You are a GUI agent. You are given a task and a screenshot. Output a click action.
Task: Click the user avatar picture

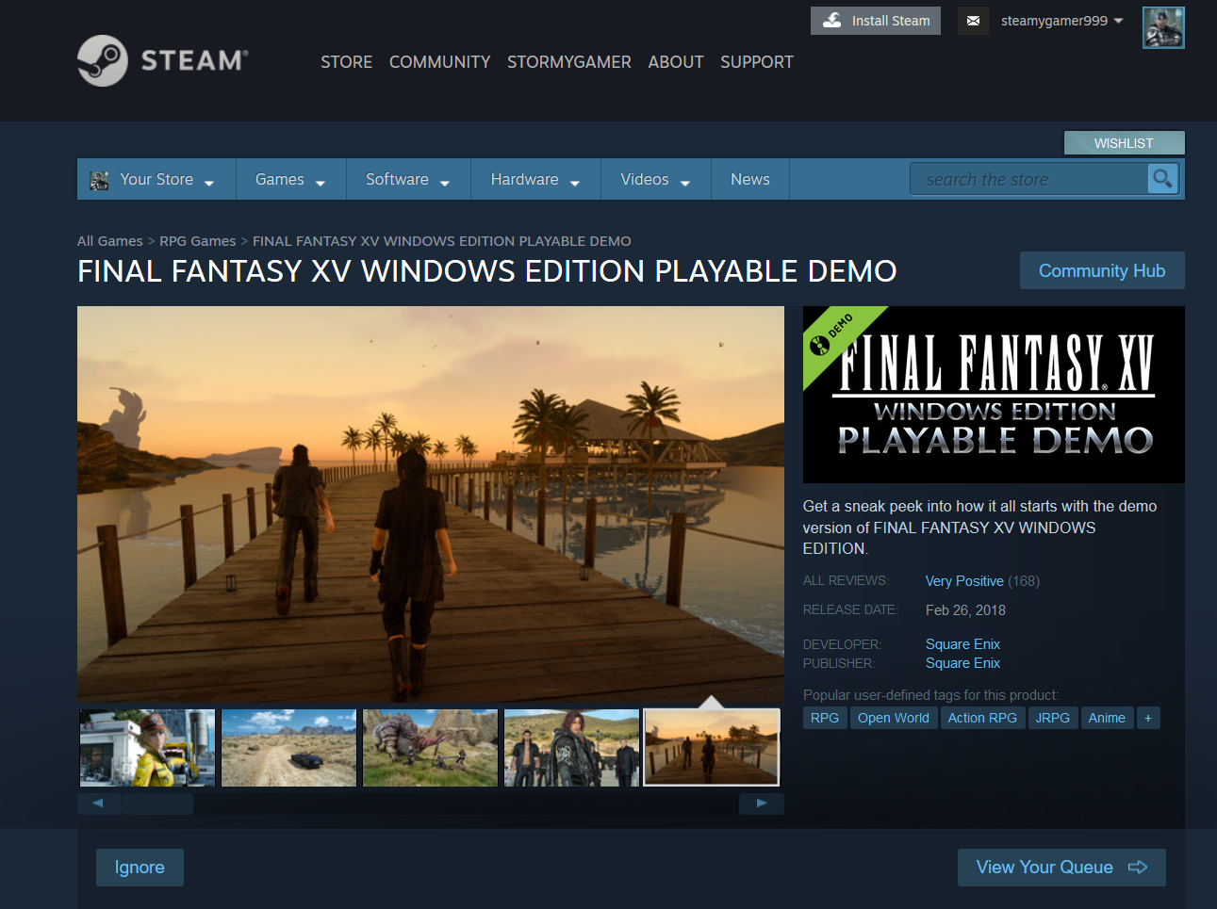[x=1162, y=27]
